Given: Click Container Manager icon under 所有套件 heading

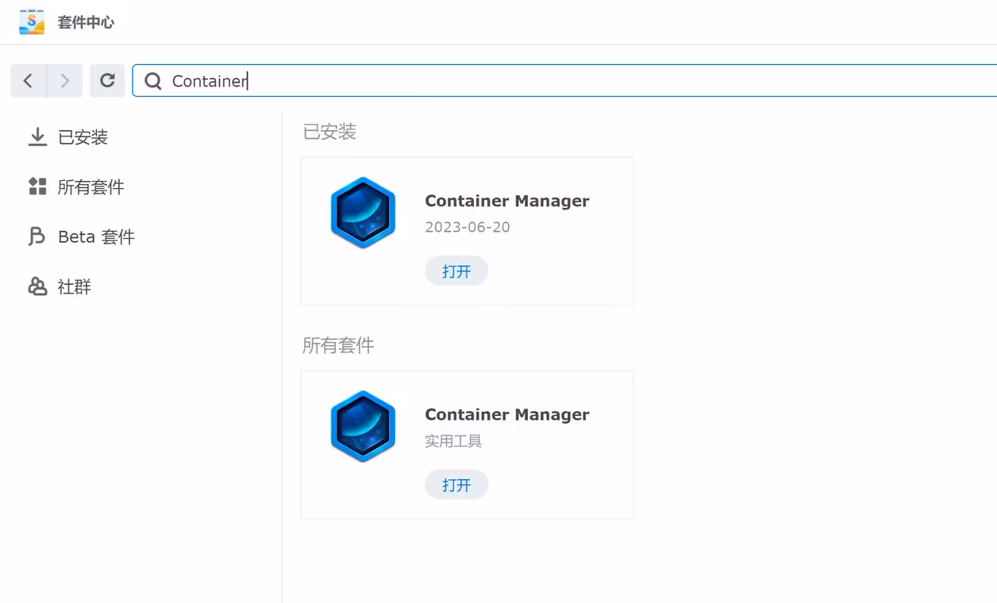Looking at the screenshot, I should tap(363, 426).
